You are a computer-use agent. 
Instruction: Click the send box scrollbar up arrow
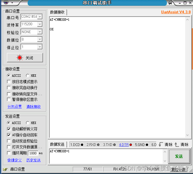tap(165, 152)
